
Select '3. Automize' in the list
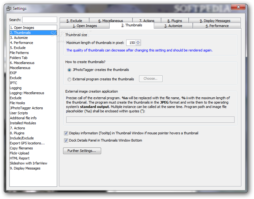pos(33,38)
